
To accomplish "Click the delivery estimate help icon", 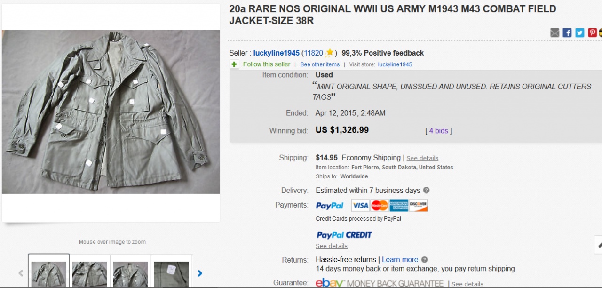I will (426, 190).
